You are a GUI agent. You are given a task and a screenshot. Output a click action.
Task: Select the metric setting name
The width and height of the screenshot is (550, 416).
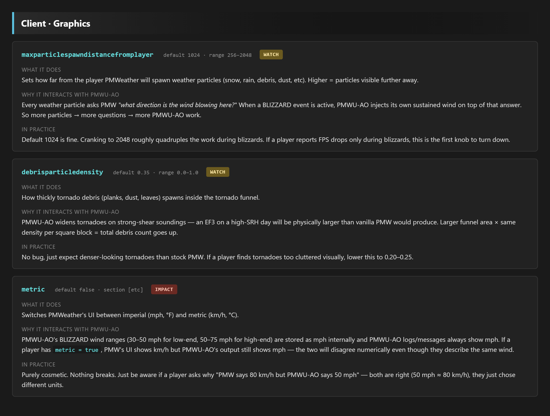[33, 289]
